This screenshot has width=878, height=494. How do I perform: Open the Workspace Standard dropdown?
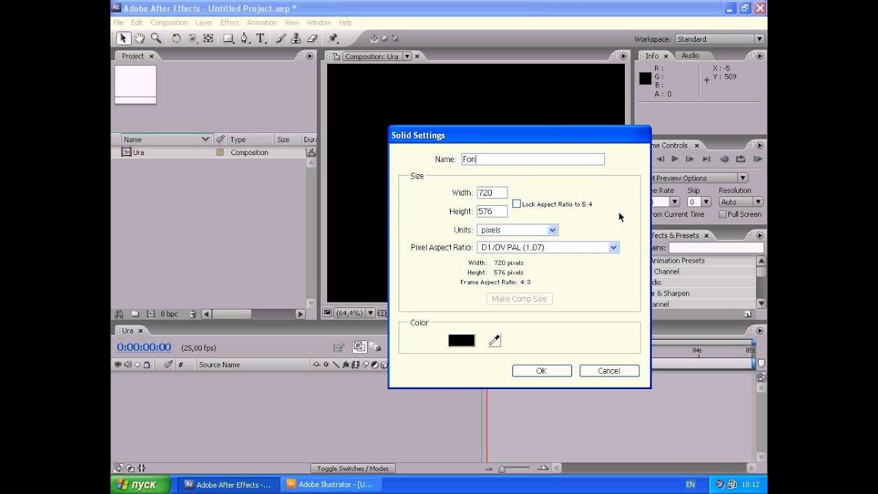[x=720, y=39]
